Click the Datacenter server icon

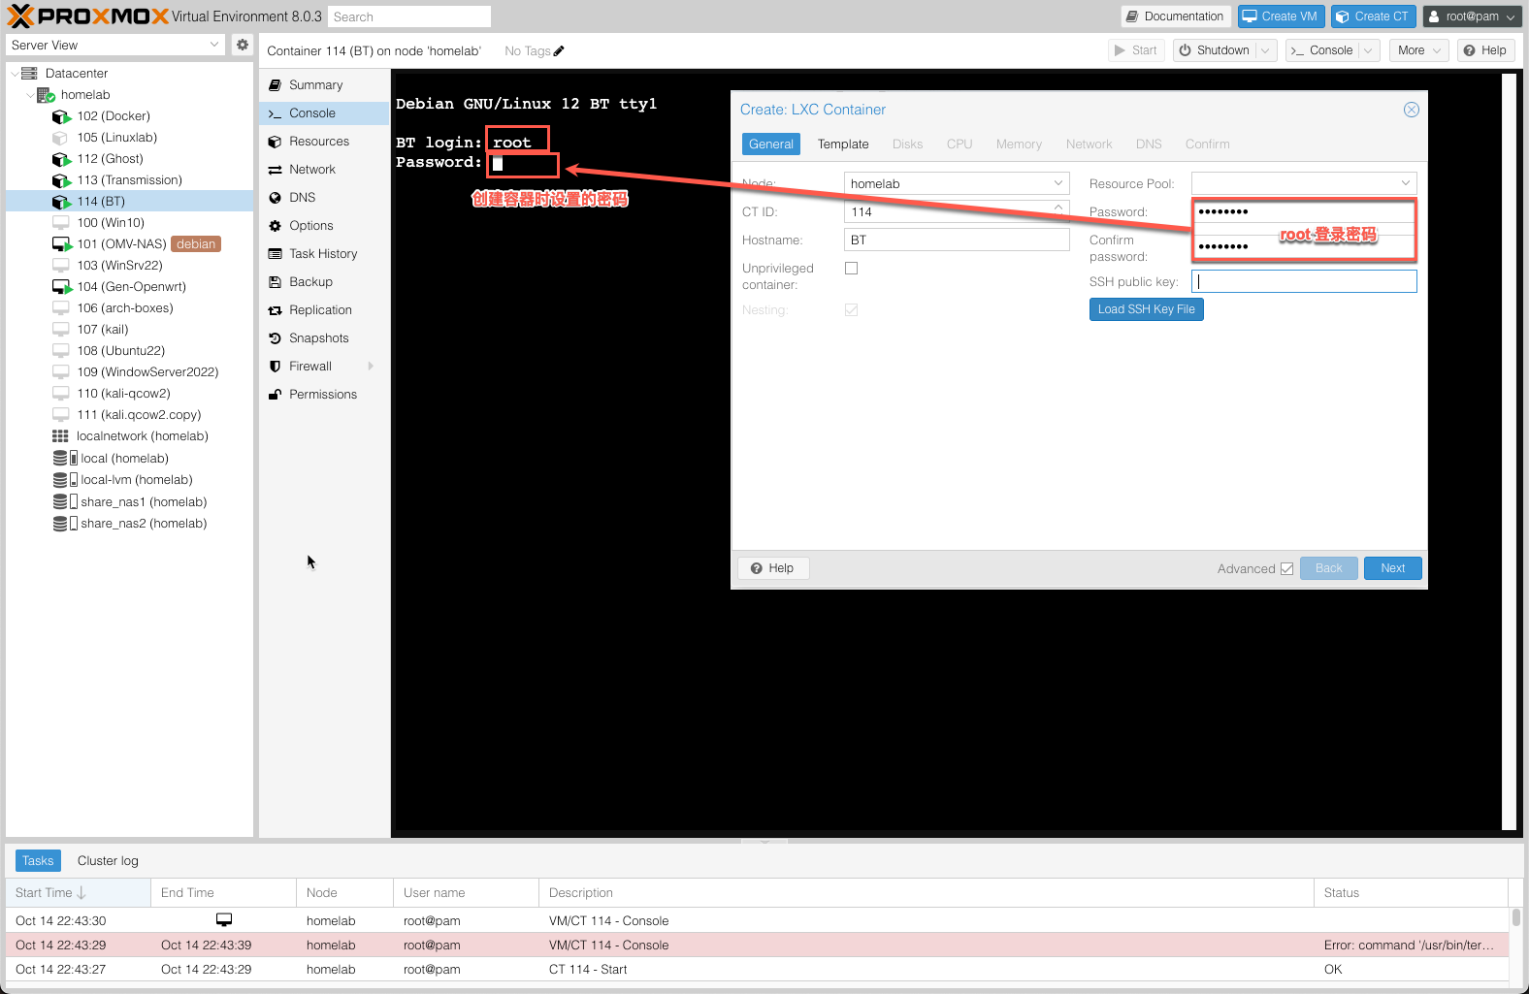[29, 74]
